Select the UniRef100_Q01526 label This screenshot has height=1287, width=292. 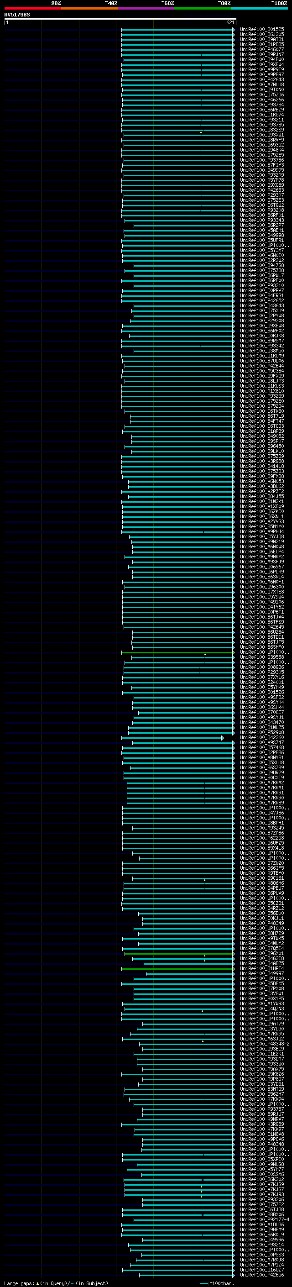click(x=262, y=693)
